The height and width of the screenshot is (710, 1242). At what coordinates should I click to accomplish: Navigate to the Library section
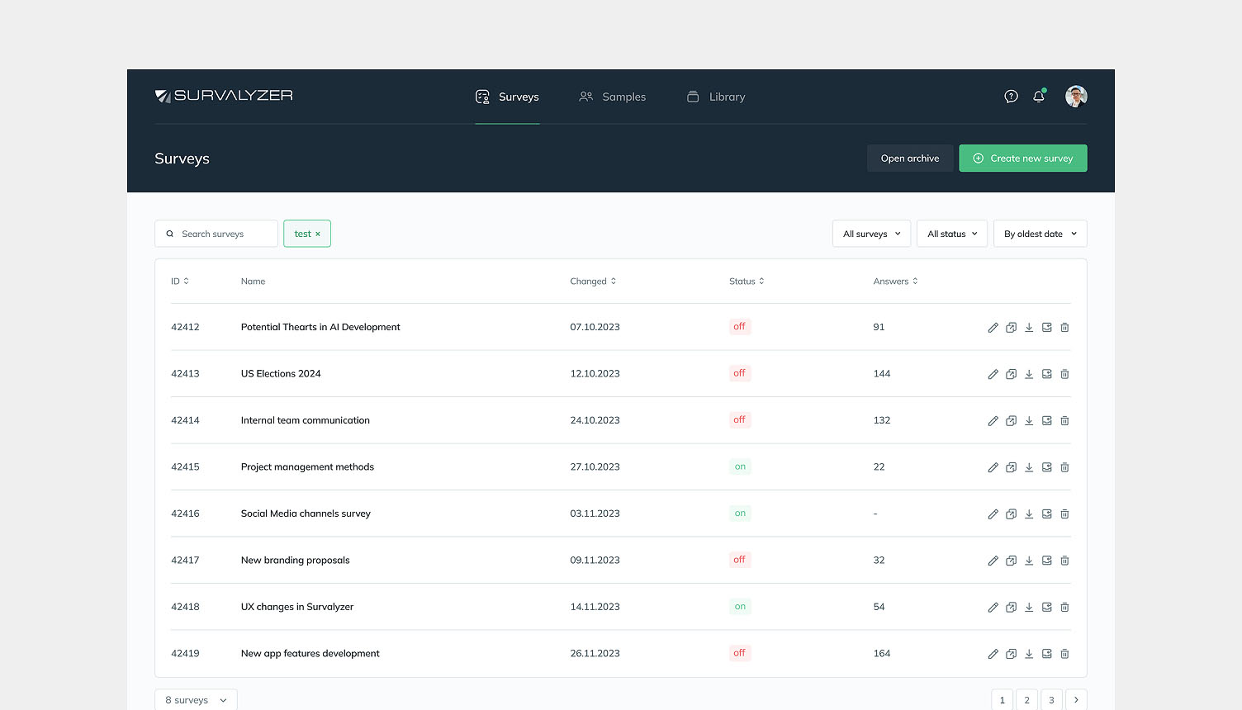point(716,97)
